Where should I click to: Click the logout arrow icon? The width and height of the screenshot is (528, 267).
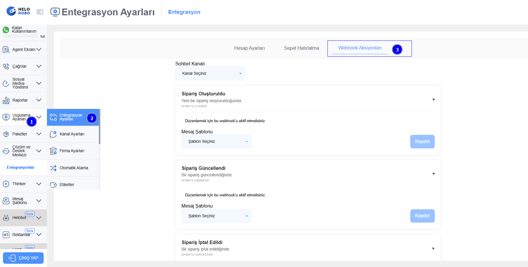(12, 258)
